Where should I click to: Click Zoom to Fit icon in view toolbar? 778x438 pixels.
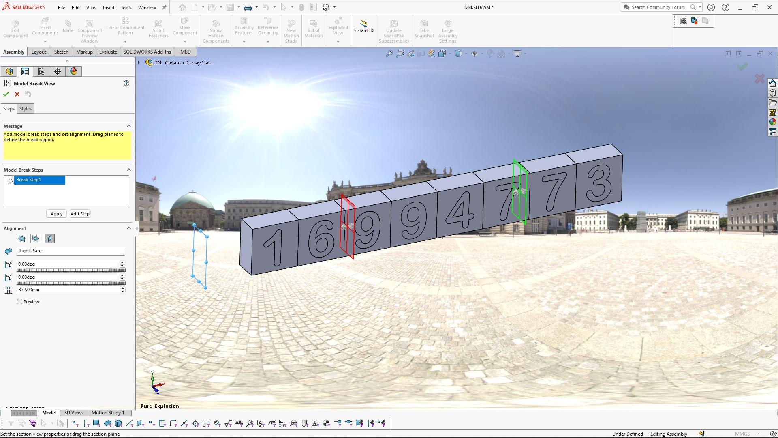pyautogui.click(x=389, y=54)
